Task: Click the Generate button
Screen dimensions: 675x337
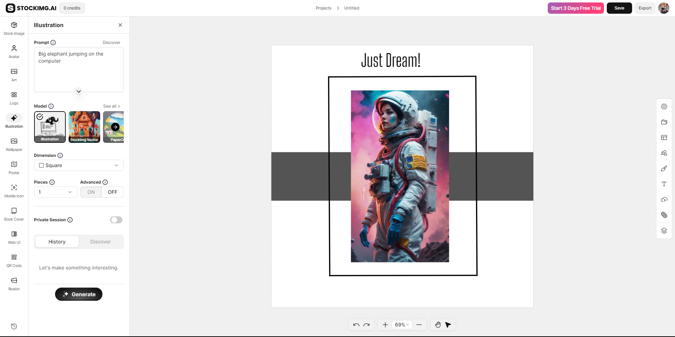Action: [x=78, y=294]
